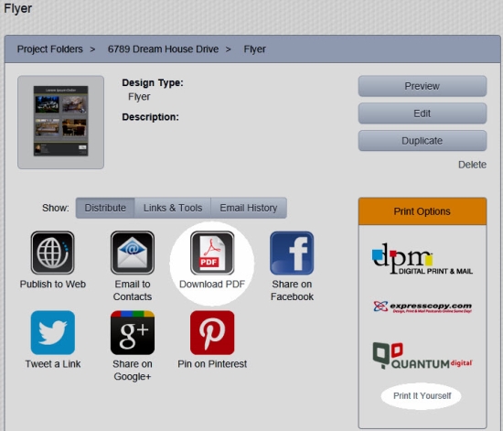Click the Flyer breadcrumb item
The width and height of the screenshot is (503, 431).
click(255, 49)
